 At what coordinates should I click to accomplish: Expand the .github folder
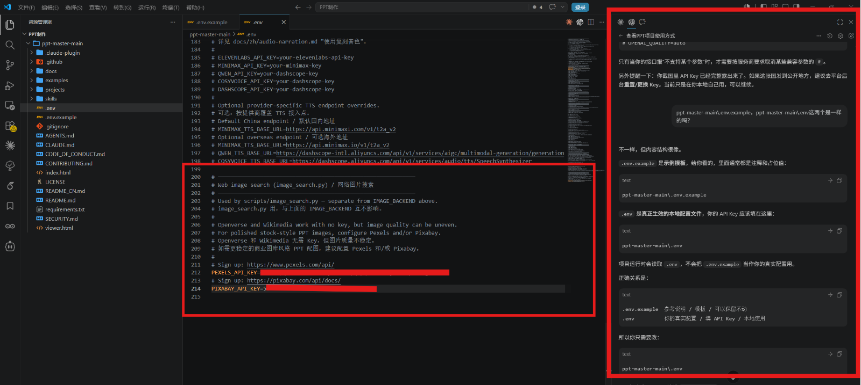tap(32, 62)
